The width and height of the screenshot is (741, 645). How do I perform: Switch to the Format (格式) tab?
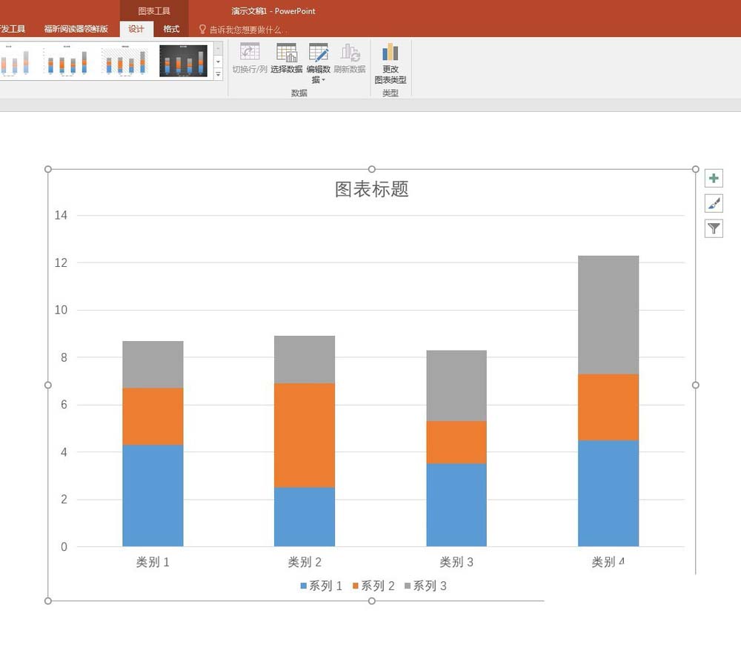point(171,29)
